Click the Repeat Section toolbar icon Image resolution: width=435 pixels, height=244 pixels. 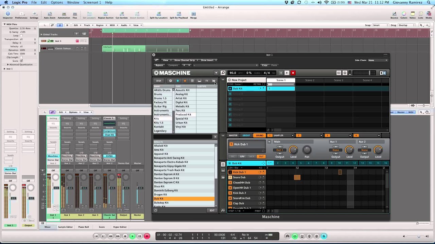pos(106,15)
